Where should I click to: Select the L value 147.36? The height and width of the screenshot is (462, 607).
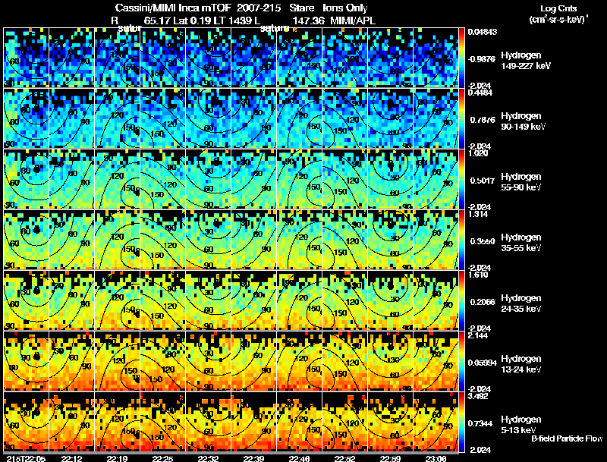[308, 20]
